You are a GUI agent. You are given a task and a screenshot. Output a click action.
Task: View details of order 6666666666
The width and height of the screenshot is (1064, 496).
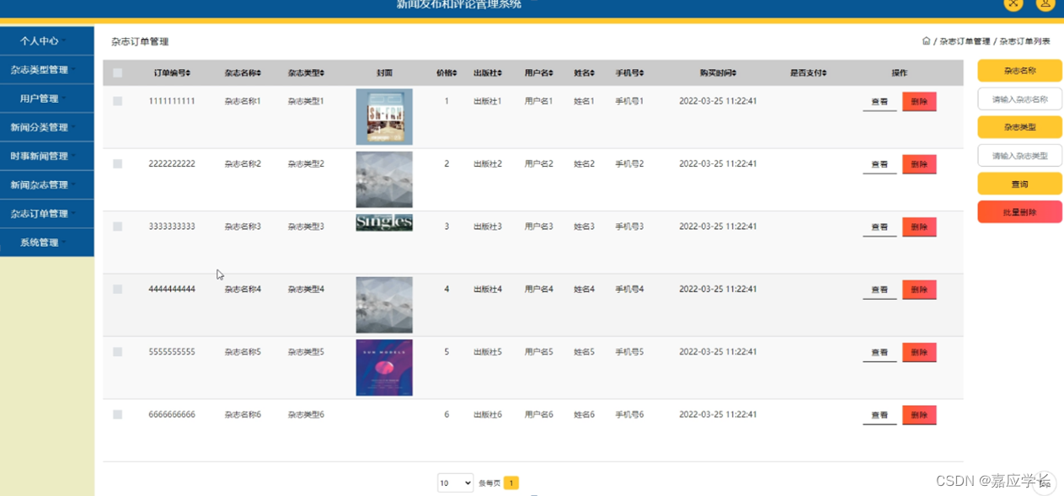click(x=880, y=415)
